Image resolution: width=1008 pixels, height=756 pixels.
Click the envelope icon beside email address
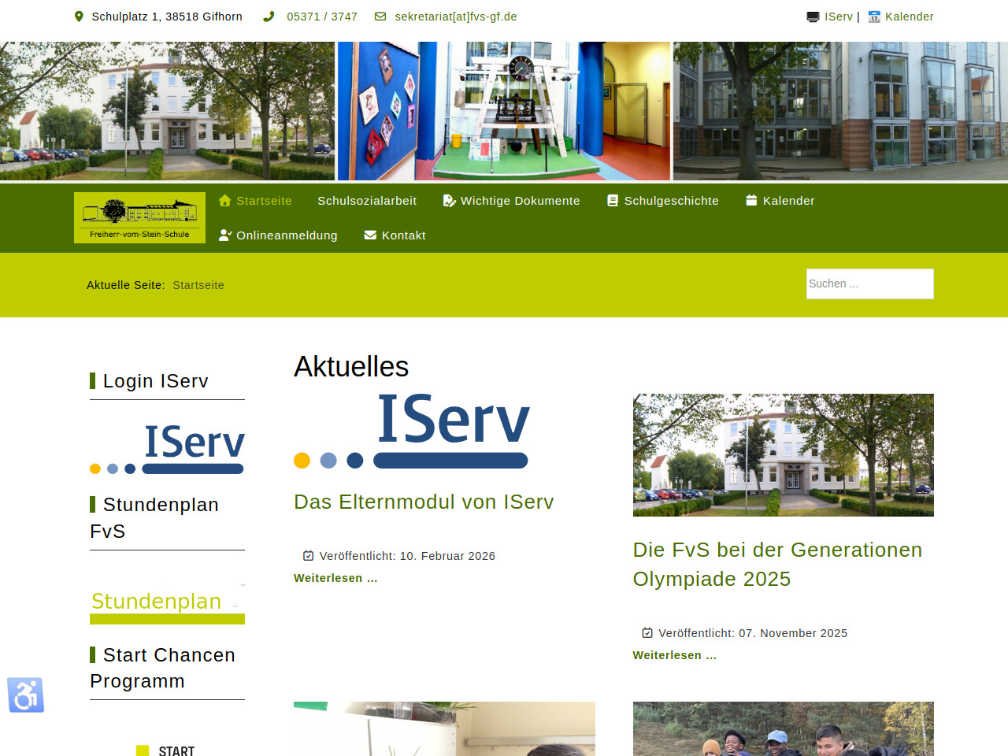click(x=380, y=17)
